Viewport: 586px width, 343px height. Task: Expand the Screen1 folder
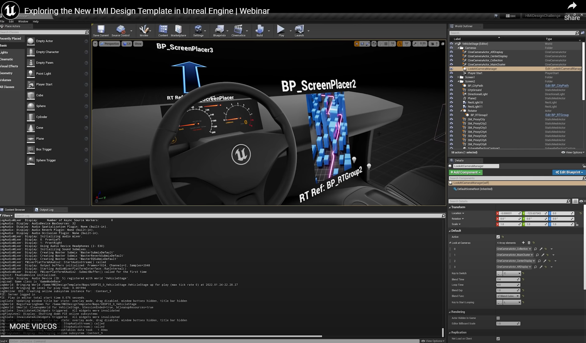coord(458,77)
